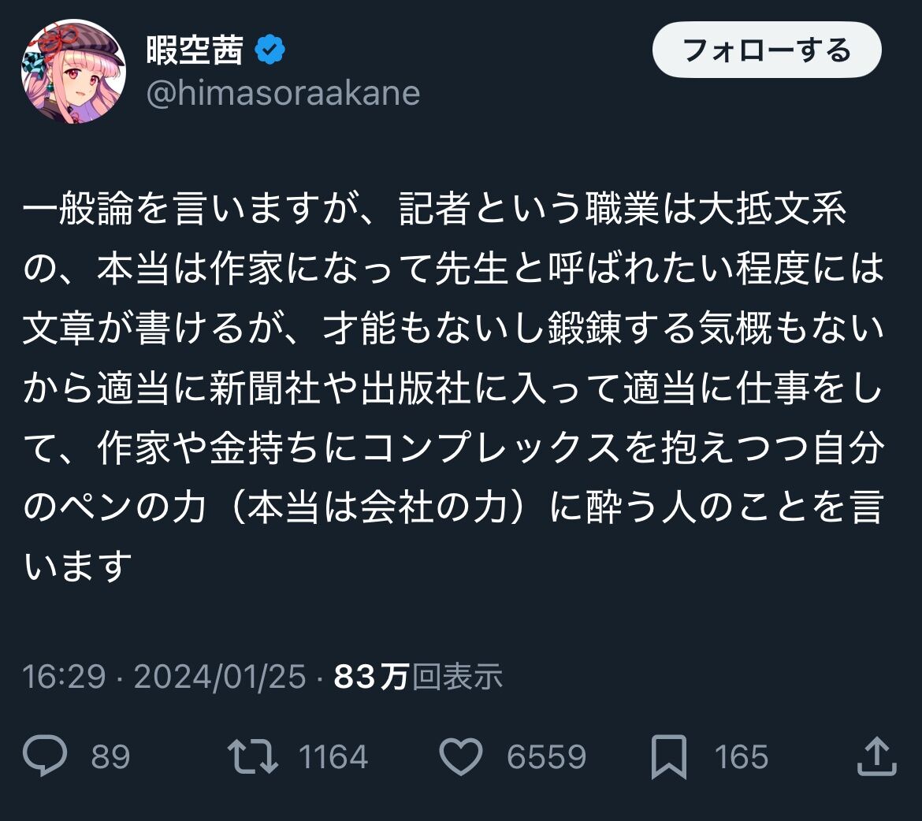Click the display name 暇空茜
The image size is (922, 821).
[x=195, y=50]
